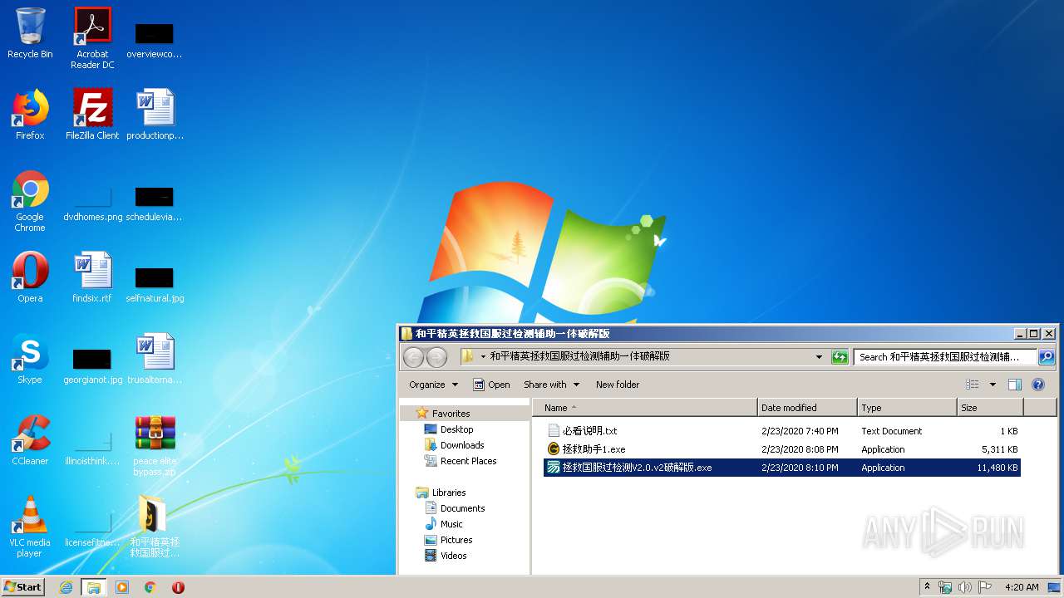Image resolution: width=1064 pixels, height=598 pixels.
Task: Open Libraries in navigation pane
Action: [448, 493]
